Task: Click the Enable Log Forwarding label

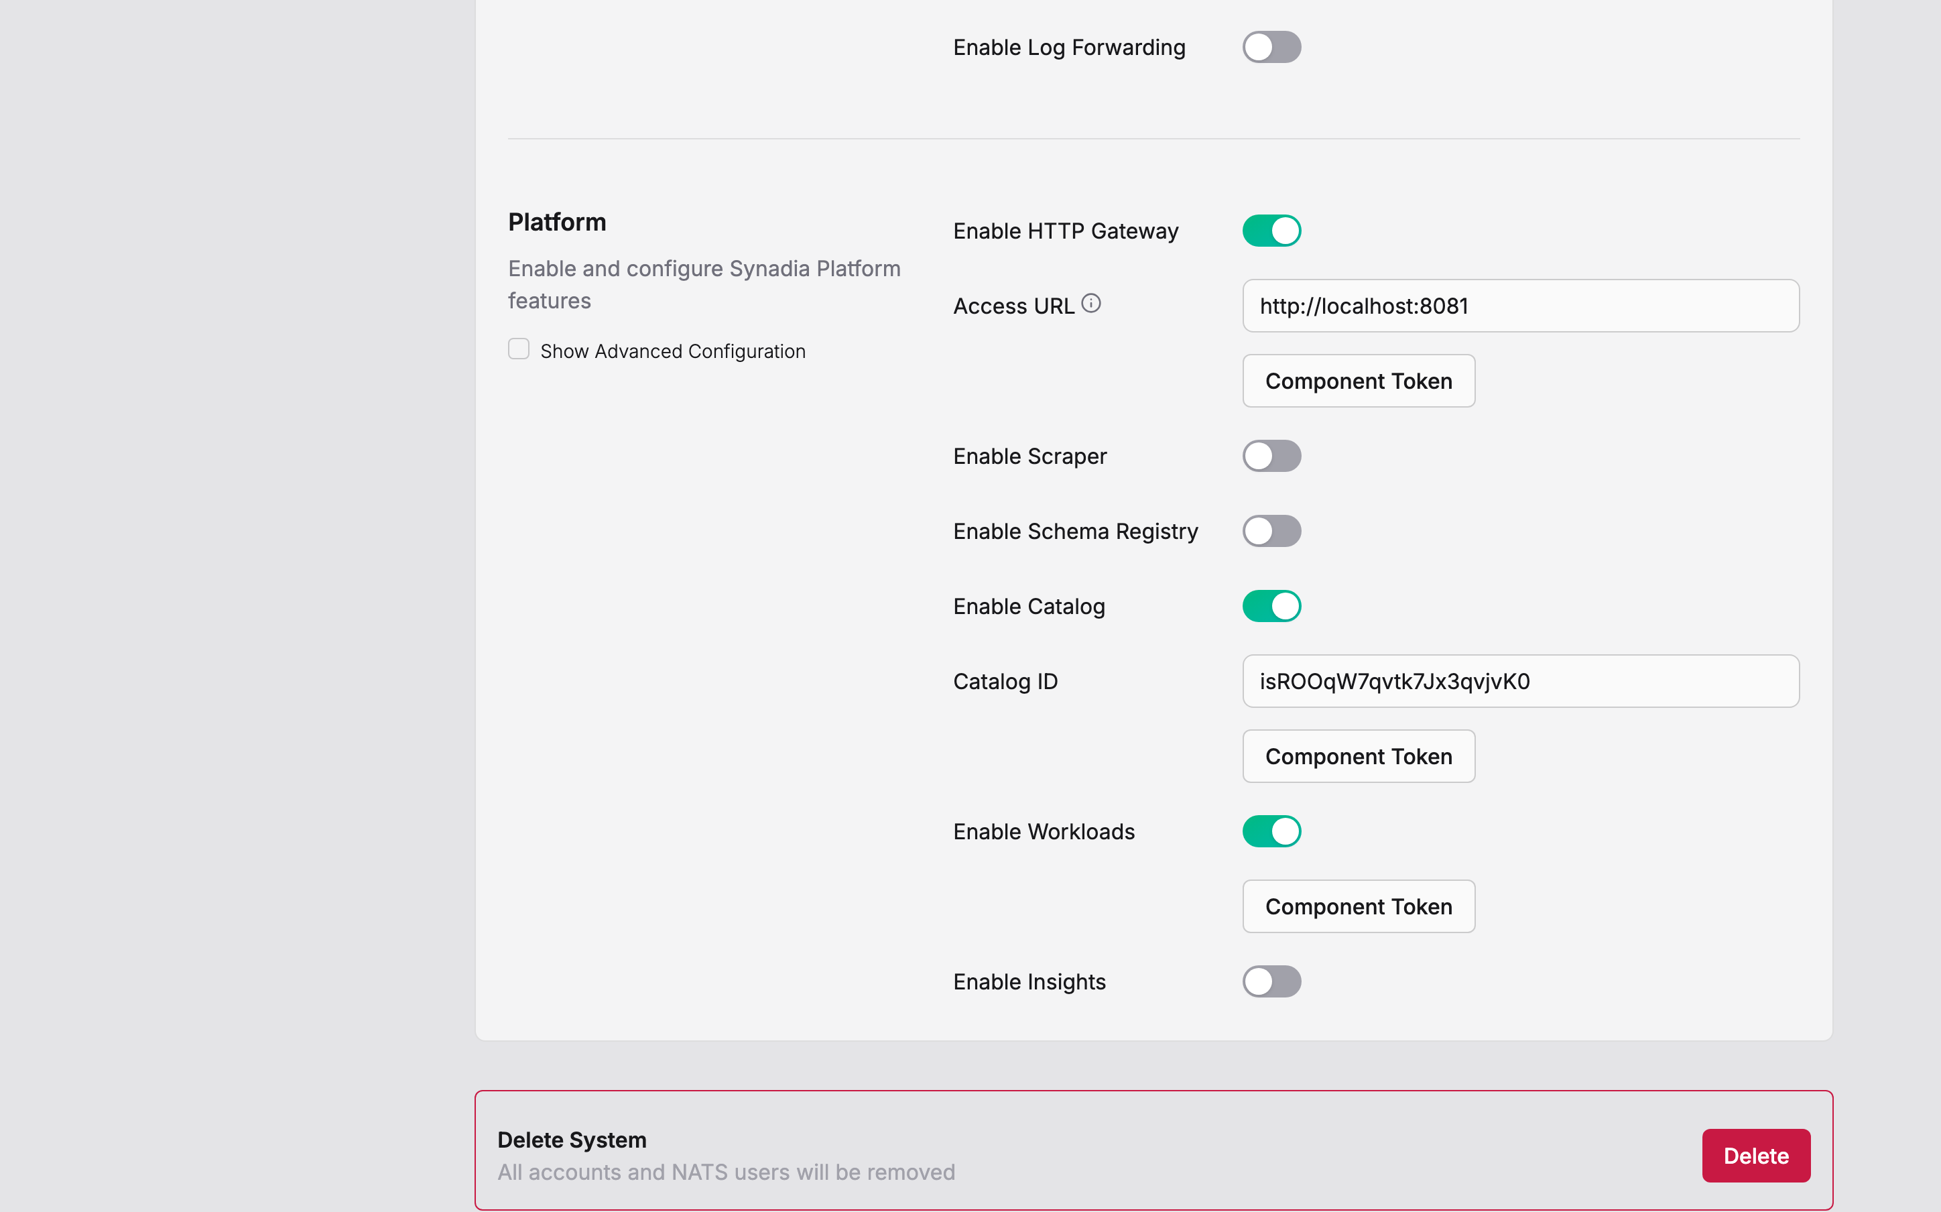Action: [1069, 48]
